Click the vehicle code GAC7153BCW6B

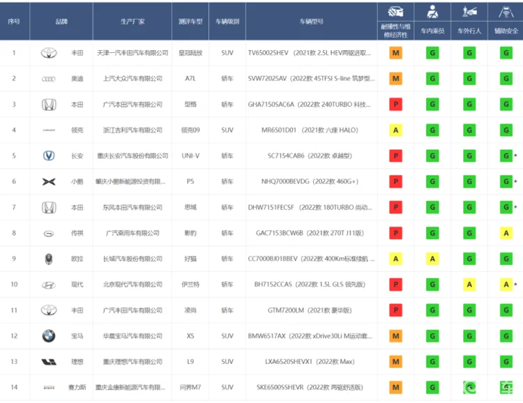[x=280, y=233]
